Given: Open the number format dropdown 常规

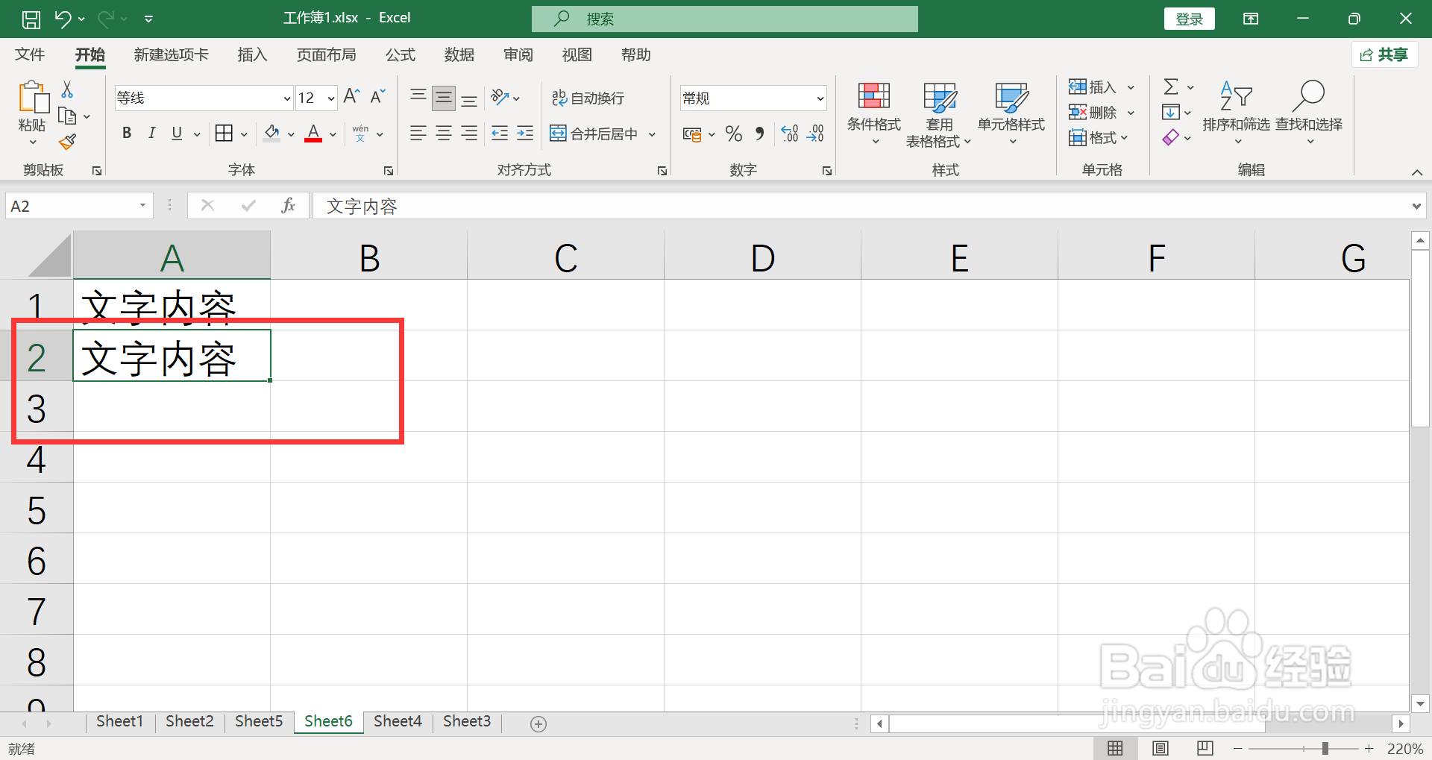Looking at the screenshot, I should tap(820, 98).
